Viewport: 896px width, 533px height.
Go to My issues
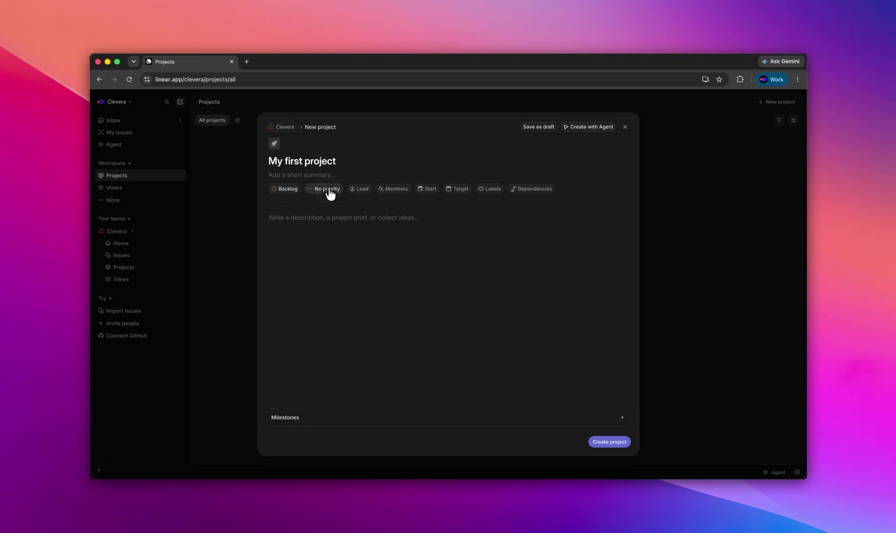click(x=140, y=133)
